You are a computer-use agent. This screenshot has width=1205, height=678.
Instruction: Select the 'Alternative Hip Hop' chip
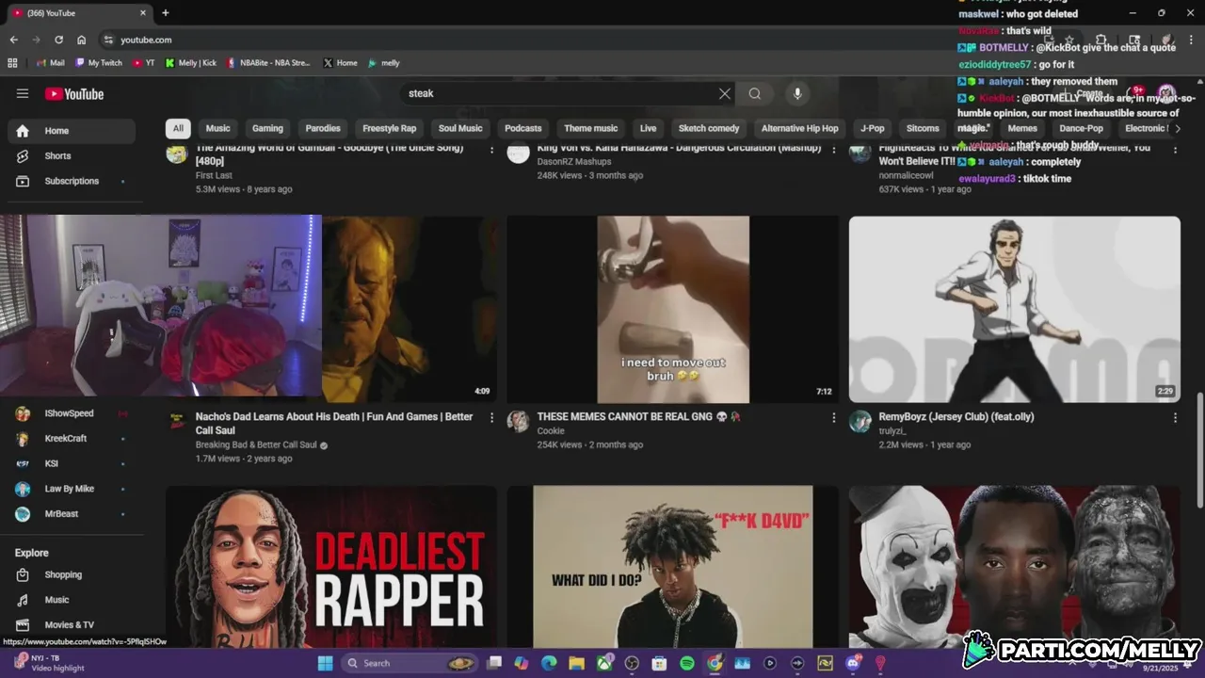click(x=800, y=128)
